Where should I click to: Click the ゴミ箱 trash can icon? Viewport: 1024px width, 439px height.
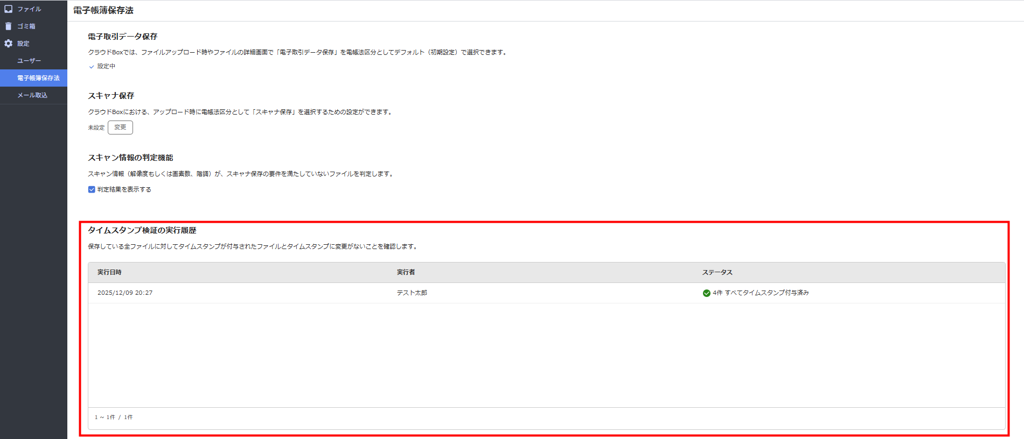pyautogui.click(x=8, y=26)
